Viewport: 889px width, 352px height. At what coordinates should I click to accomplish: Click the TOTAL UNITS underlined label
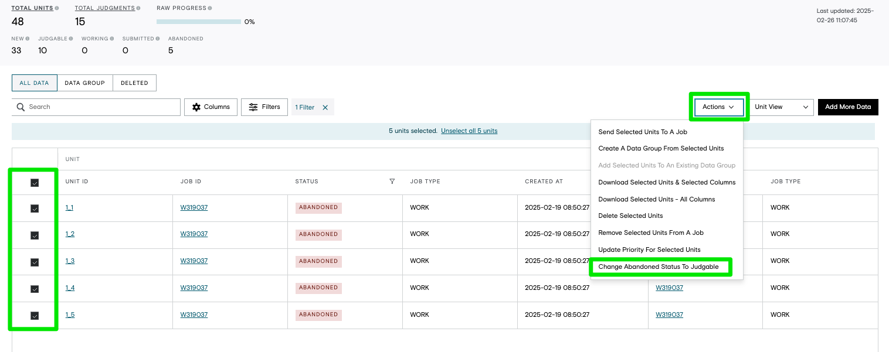[x=32, y=8]
